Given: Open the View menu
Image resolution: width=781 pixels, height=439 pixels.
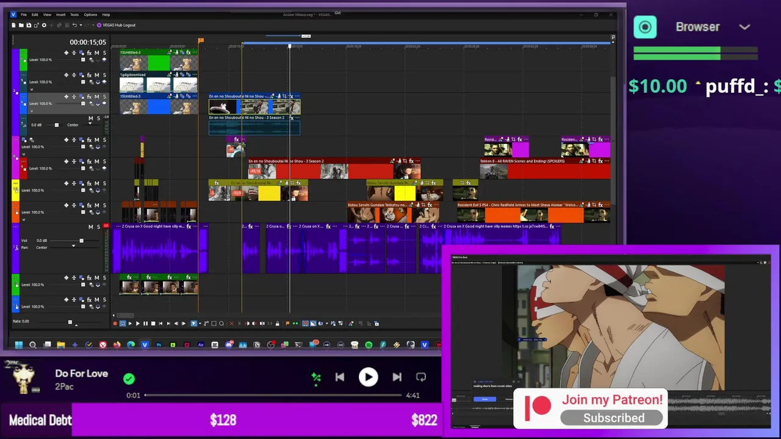Looking at the screenshot, I should 47,15.
